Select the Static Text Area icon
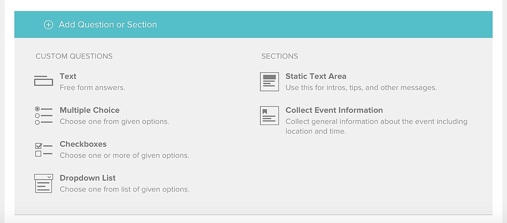Screen dimensions: 507x223 (269, 82)
